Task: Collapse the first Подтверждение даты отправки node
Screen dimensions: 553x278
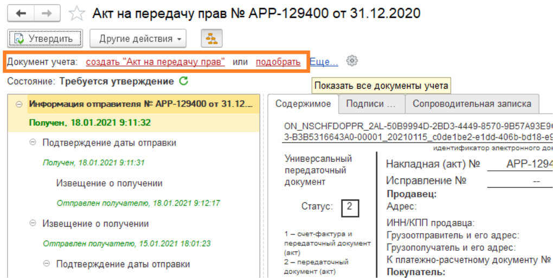Action: (32, 142)
